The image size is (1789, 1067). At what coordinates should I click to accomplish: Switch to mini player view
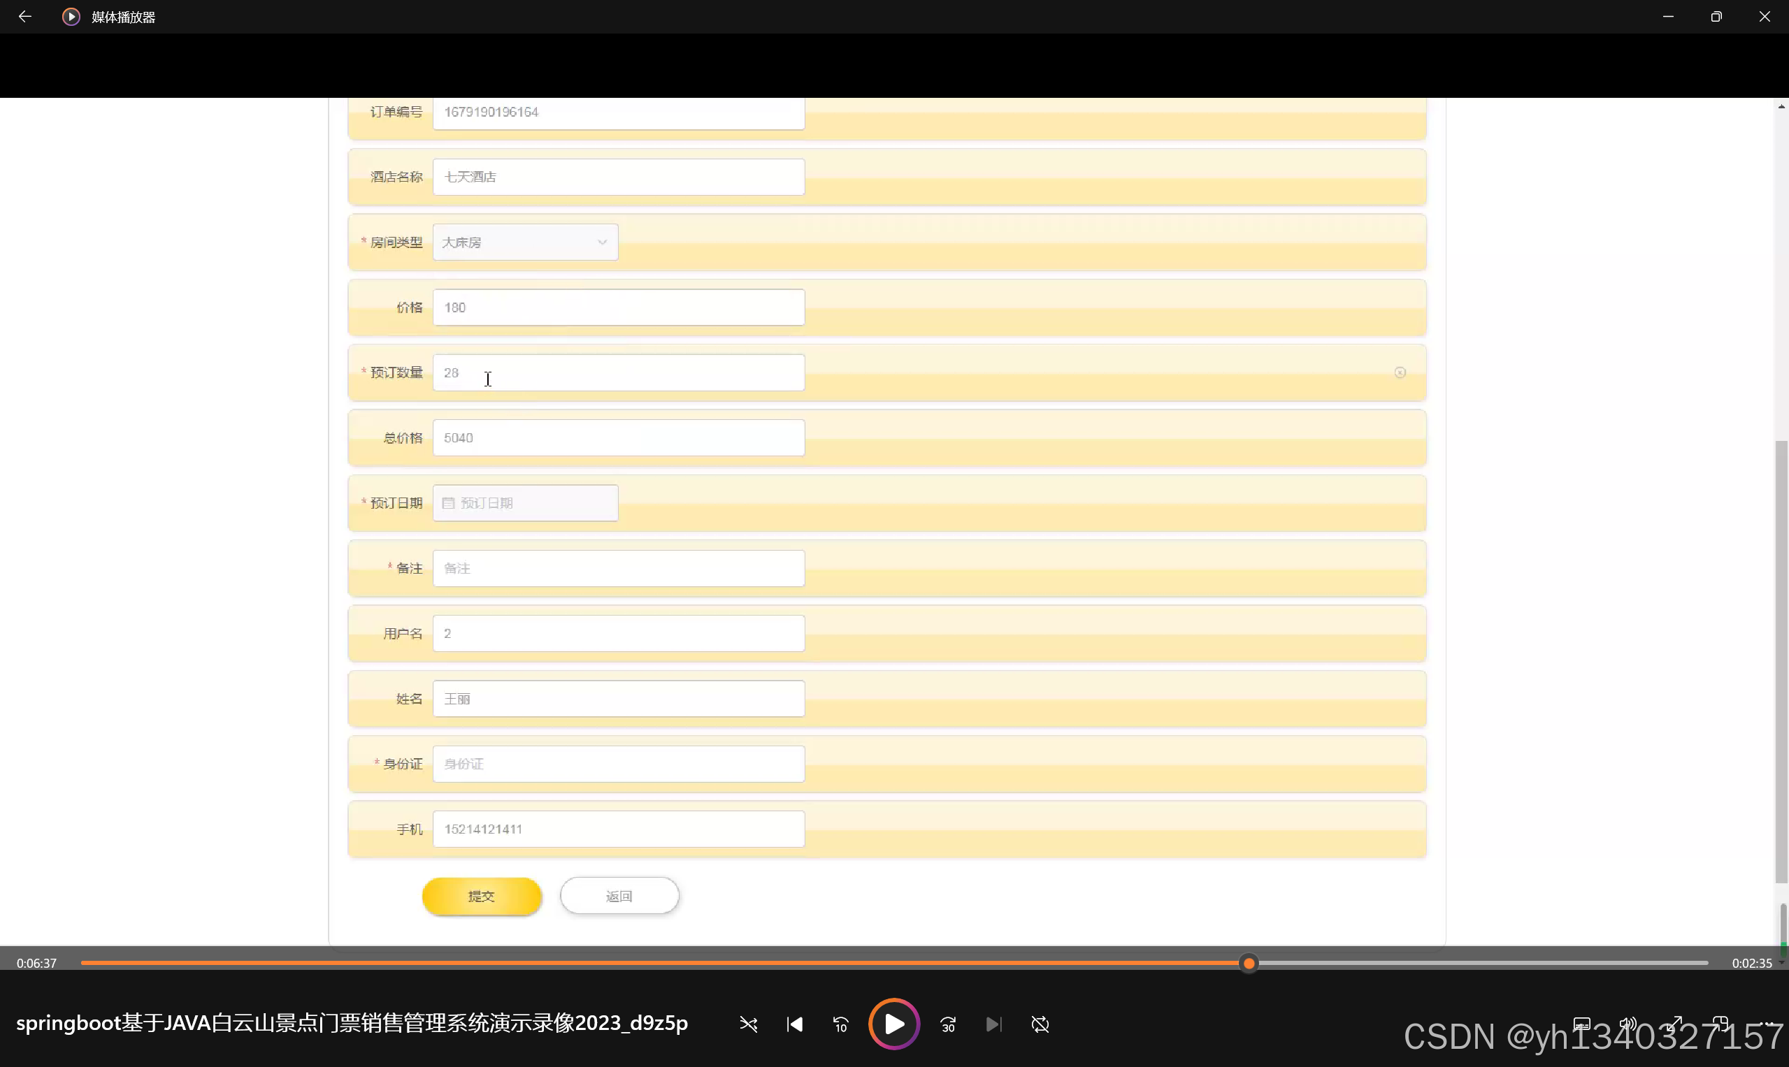click(1720, 1023)
